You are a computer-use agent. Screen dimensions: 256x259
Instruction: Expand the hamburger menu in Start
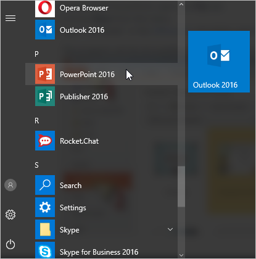coord(10,18)
